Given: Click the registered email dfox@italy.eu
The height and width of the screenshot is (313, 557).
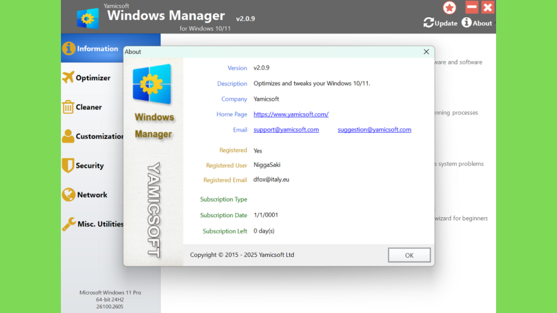Looking at the screenshot, I should pyautogui.click(x=271, y=179).
